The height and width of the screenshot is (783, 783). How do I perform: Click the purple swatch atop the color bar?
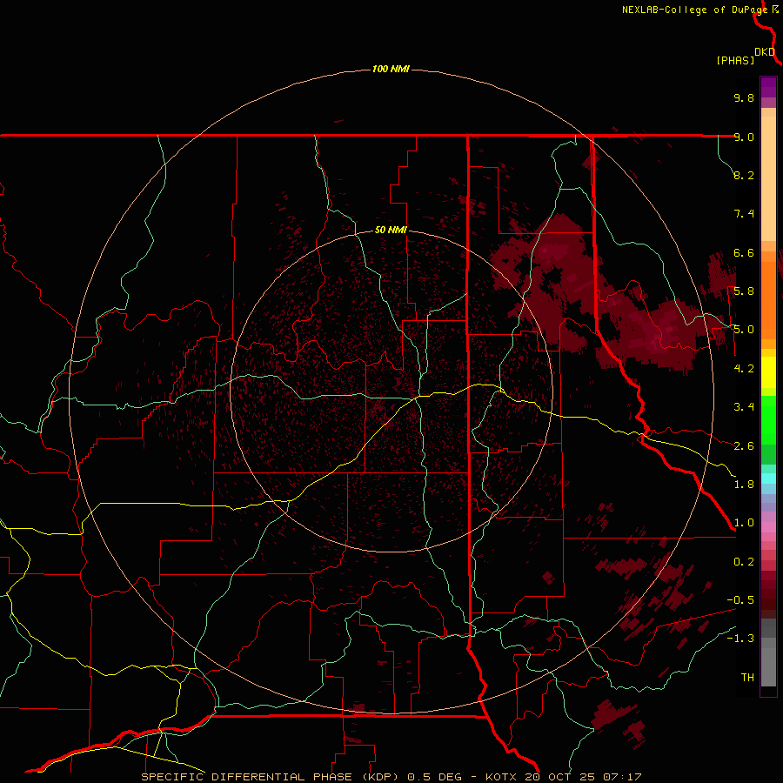(x=768, y=88)
